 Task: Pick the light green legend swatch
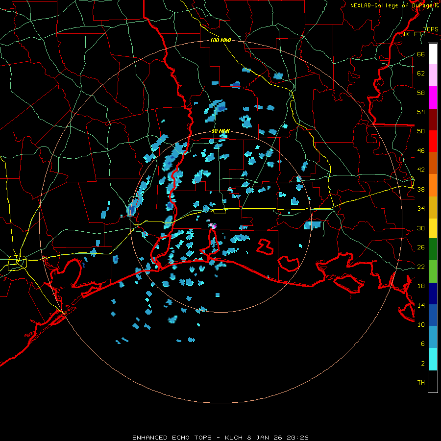[433, 271]
